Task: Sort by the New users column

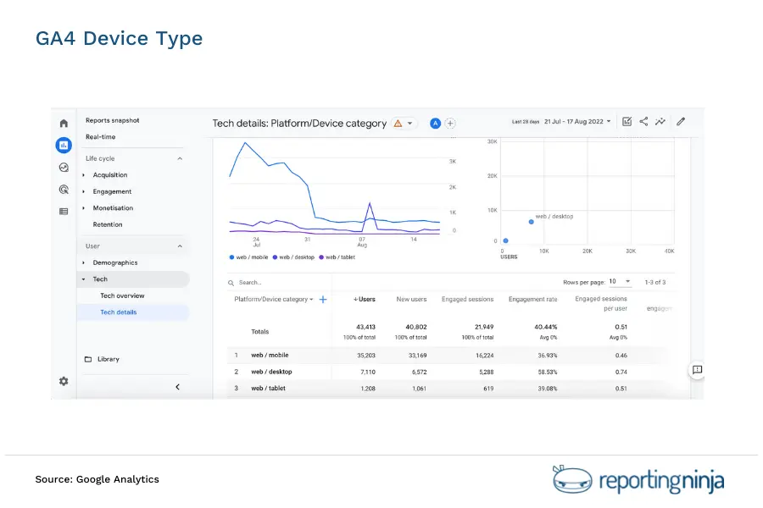Action: (411, 300)
